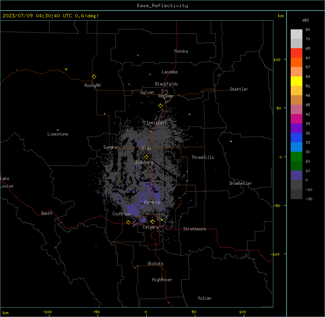Select the Sylvan label
The width and height of the screenshot is (325, 317).
(147, 92)
